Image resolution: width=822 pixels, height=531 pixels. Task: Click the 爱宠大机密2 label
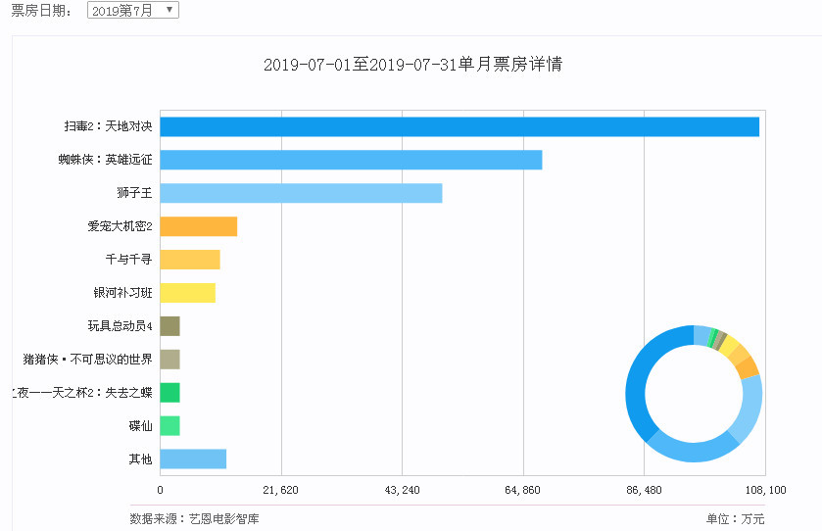121,226
